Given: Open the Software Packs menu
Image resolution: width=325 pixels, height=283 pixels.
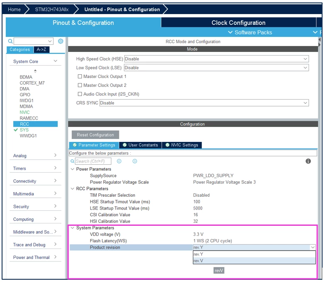Looking at the screenshot, I should click(250, 32).
